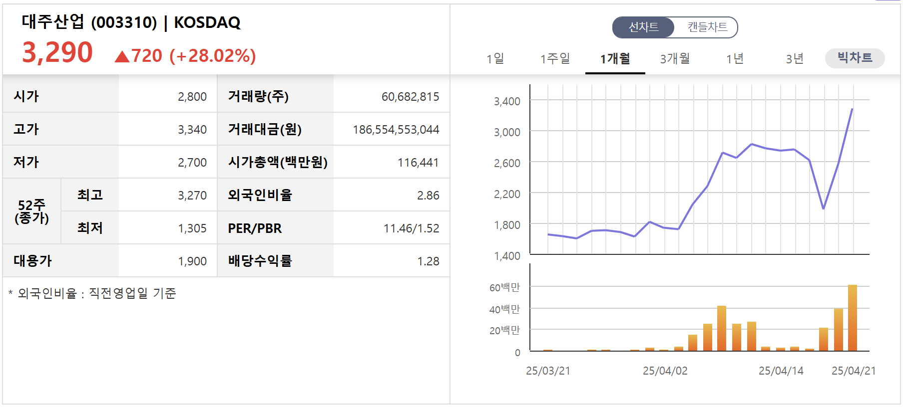Click the high price value 3,340
Screen dimensions: 903x409
coord(192,130)
